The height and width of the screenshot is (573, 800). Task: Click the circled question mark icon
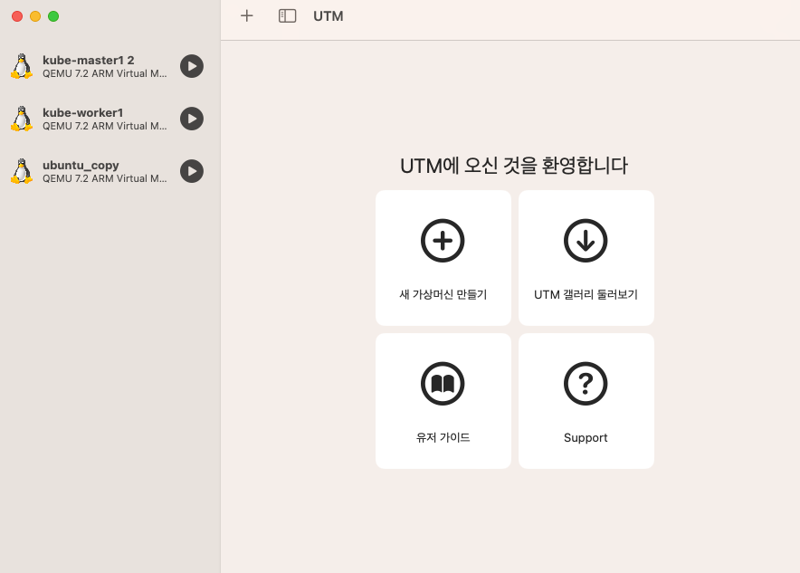point(586,384)
